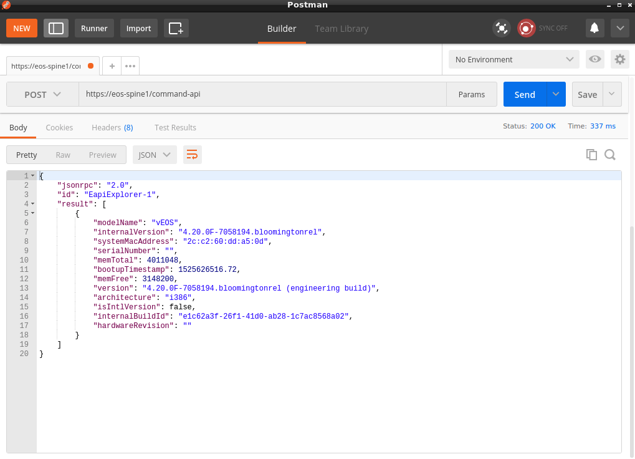Search within the response body
This screenshot has height=459, width=635.
click(610, 155)
